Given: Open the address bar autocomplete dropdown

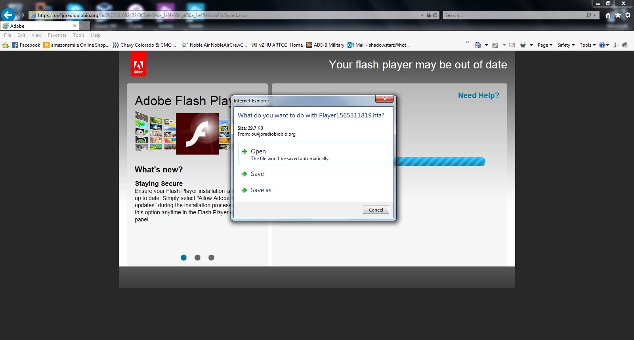Looking at the screenshot, I should (422, 15).
